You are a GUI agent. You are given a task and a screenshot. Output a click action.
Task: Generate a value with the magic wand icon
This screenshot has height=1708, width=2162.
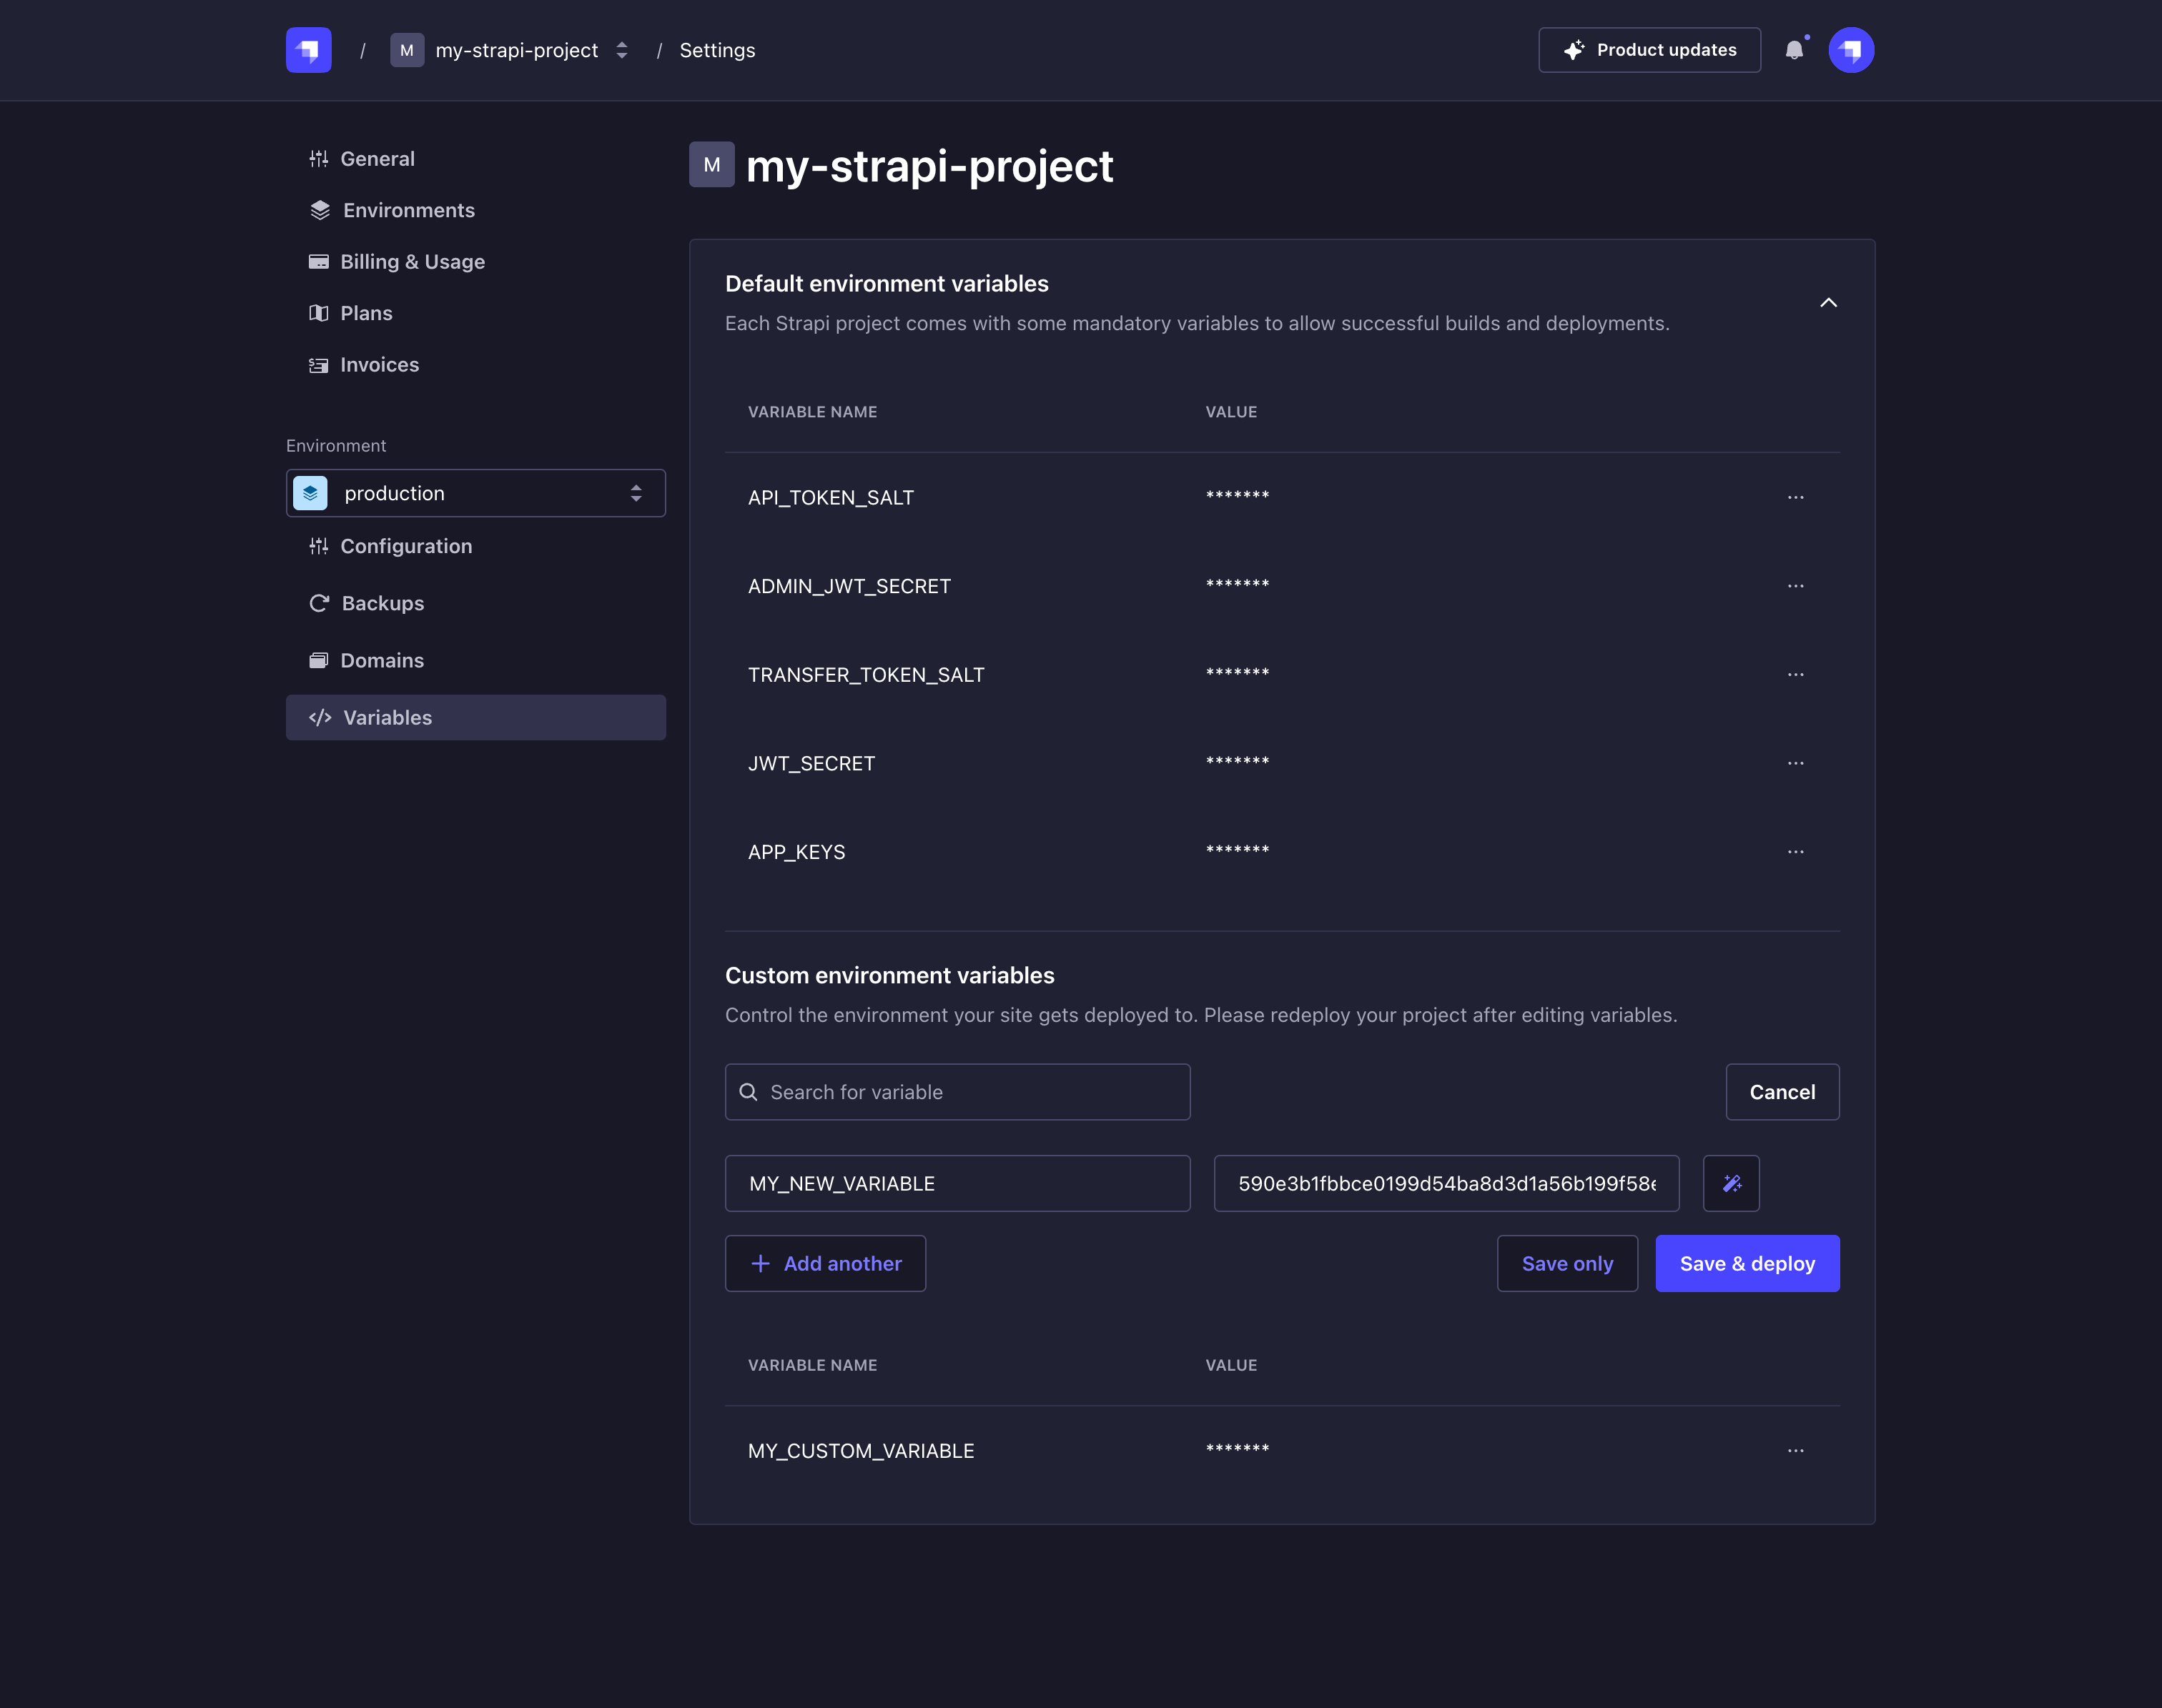coord(1731,1183)
